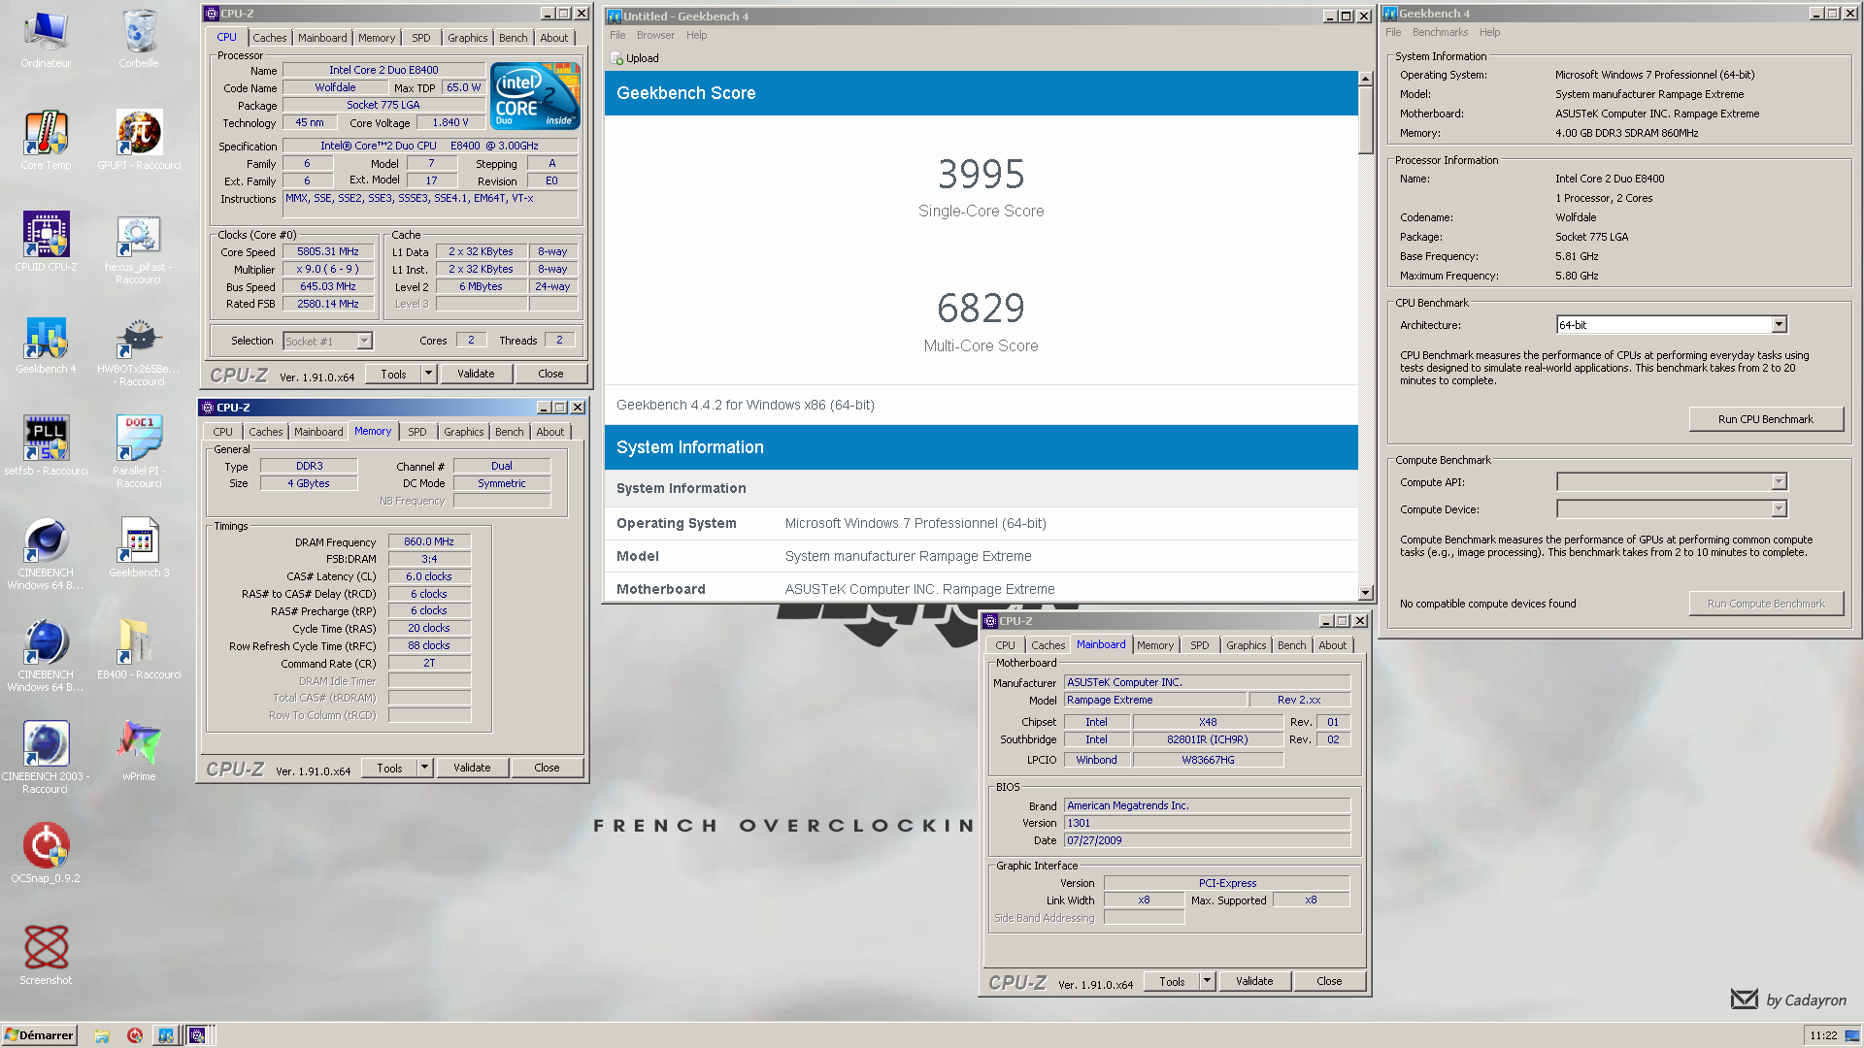This screenshot has height=1048, width=1864.
Task: Click Tools button in Mainboard CPU-Z window
Action: [x=1172, y=981]
